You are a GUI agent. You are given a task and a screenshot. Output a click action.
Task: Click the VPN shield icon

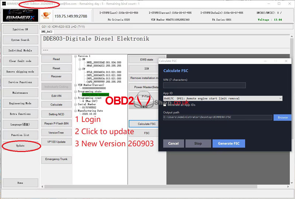(x=46, y=16)
